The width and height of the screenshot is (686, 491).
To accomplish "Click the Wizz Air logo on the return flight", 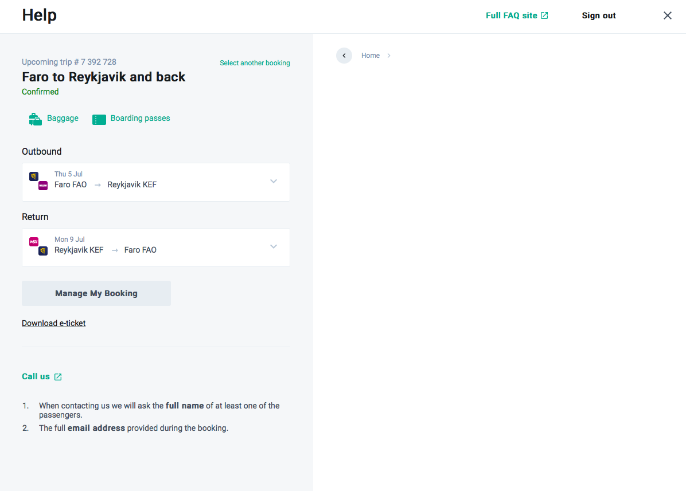I will coord(33,242).
